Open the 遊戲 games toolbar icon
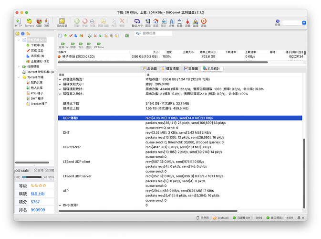This screenshot has width=321, height=239. pos(188,22)
